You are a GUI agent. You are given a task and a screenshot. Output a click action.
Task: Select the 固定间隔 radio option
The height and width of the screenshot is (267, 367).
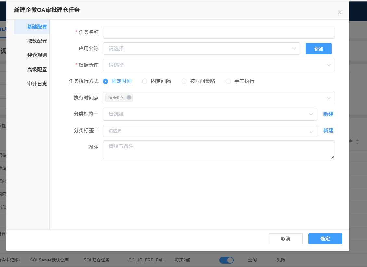145,81
